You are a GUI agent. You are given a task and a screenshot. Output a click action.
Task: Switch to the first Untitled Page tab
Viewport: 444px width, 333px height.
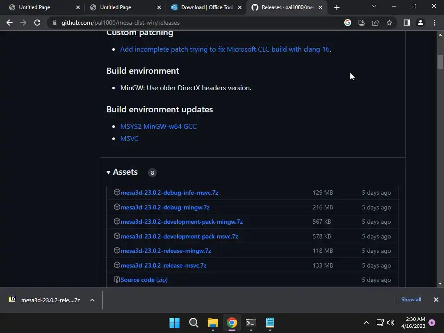(x=42, y=7)
